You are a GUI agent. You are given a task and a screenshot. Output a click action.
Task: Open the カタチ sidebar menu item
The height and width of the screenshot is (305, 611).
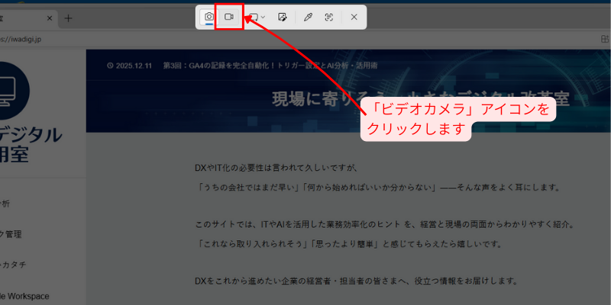[x=13, y=265]
